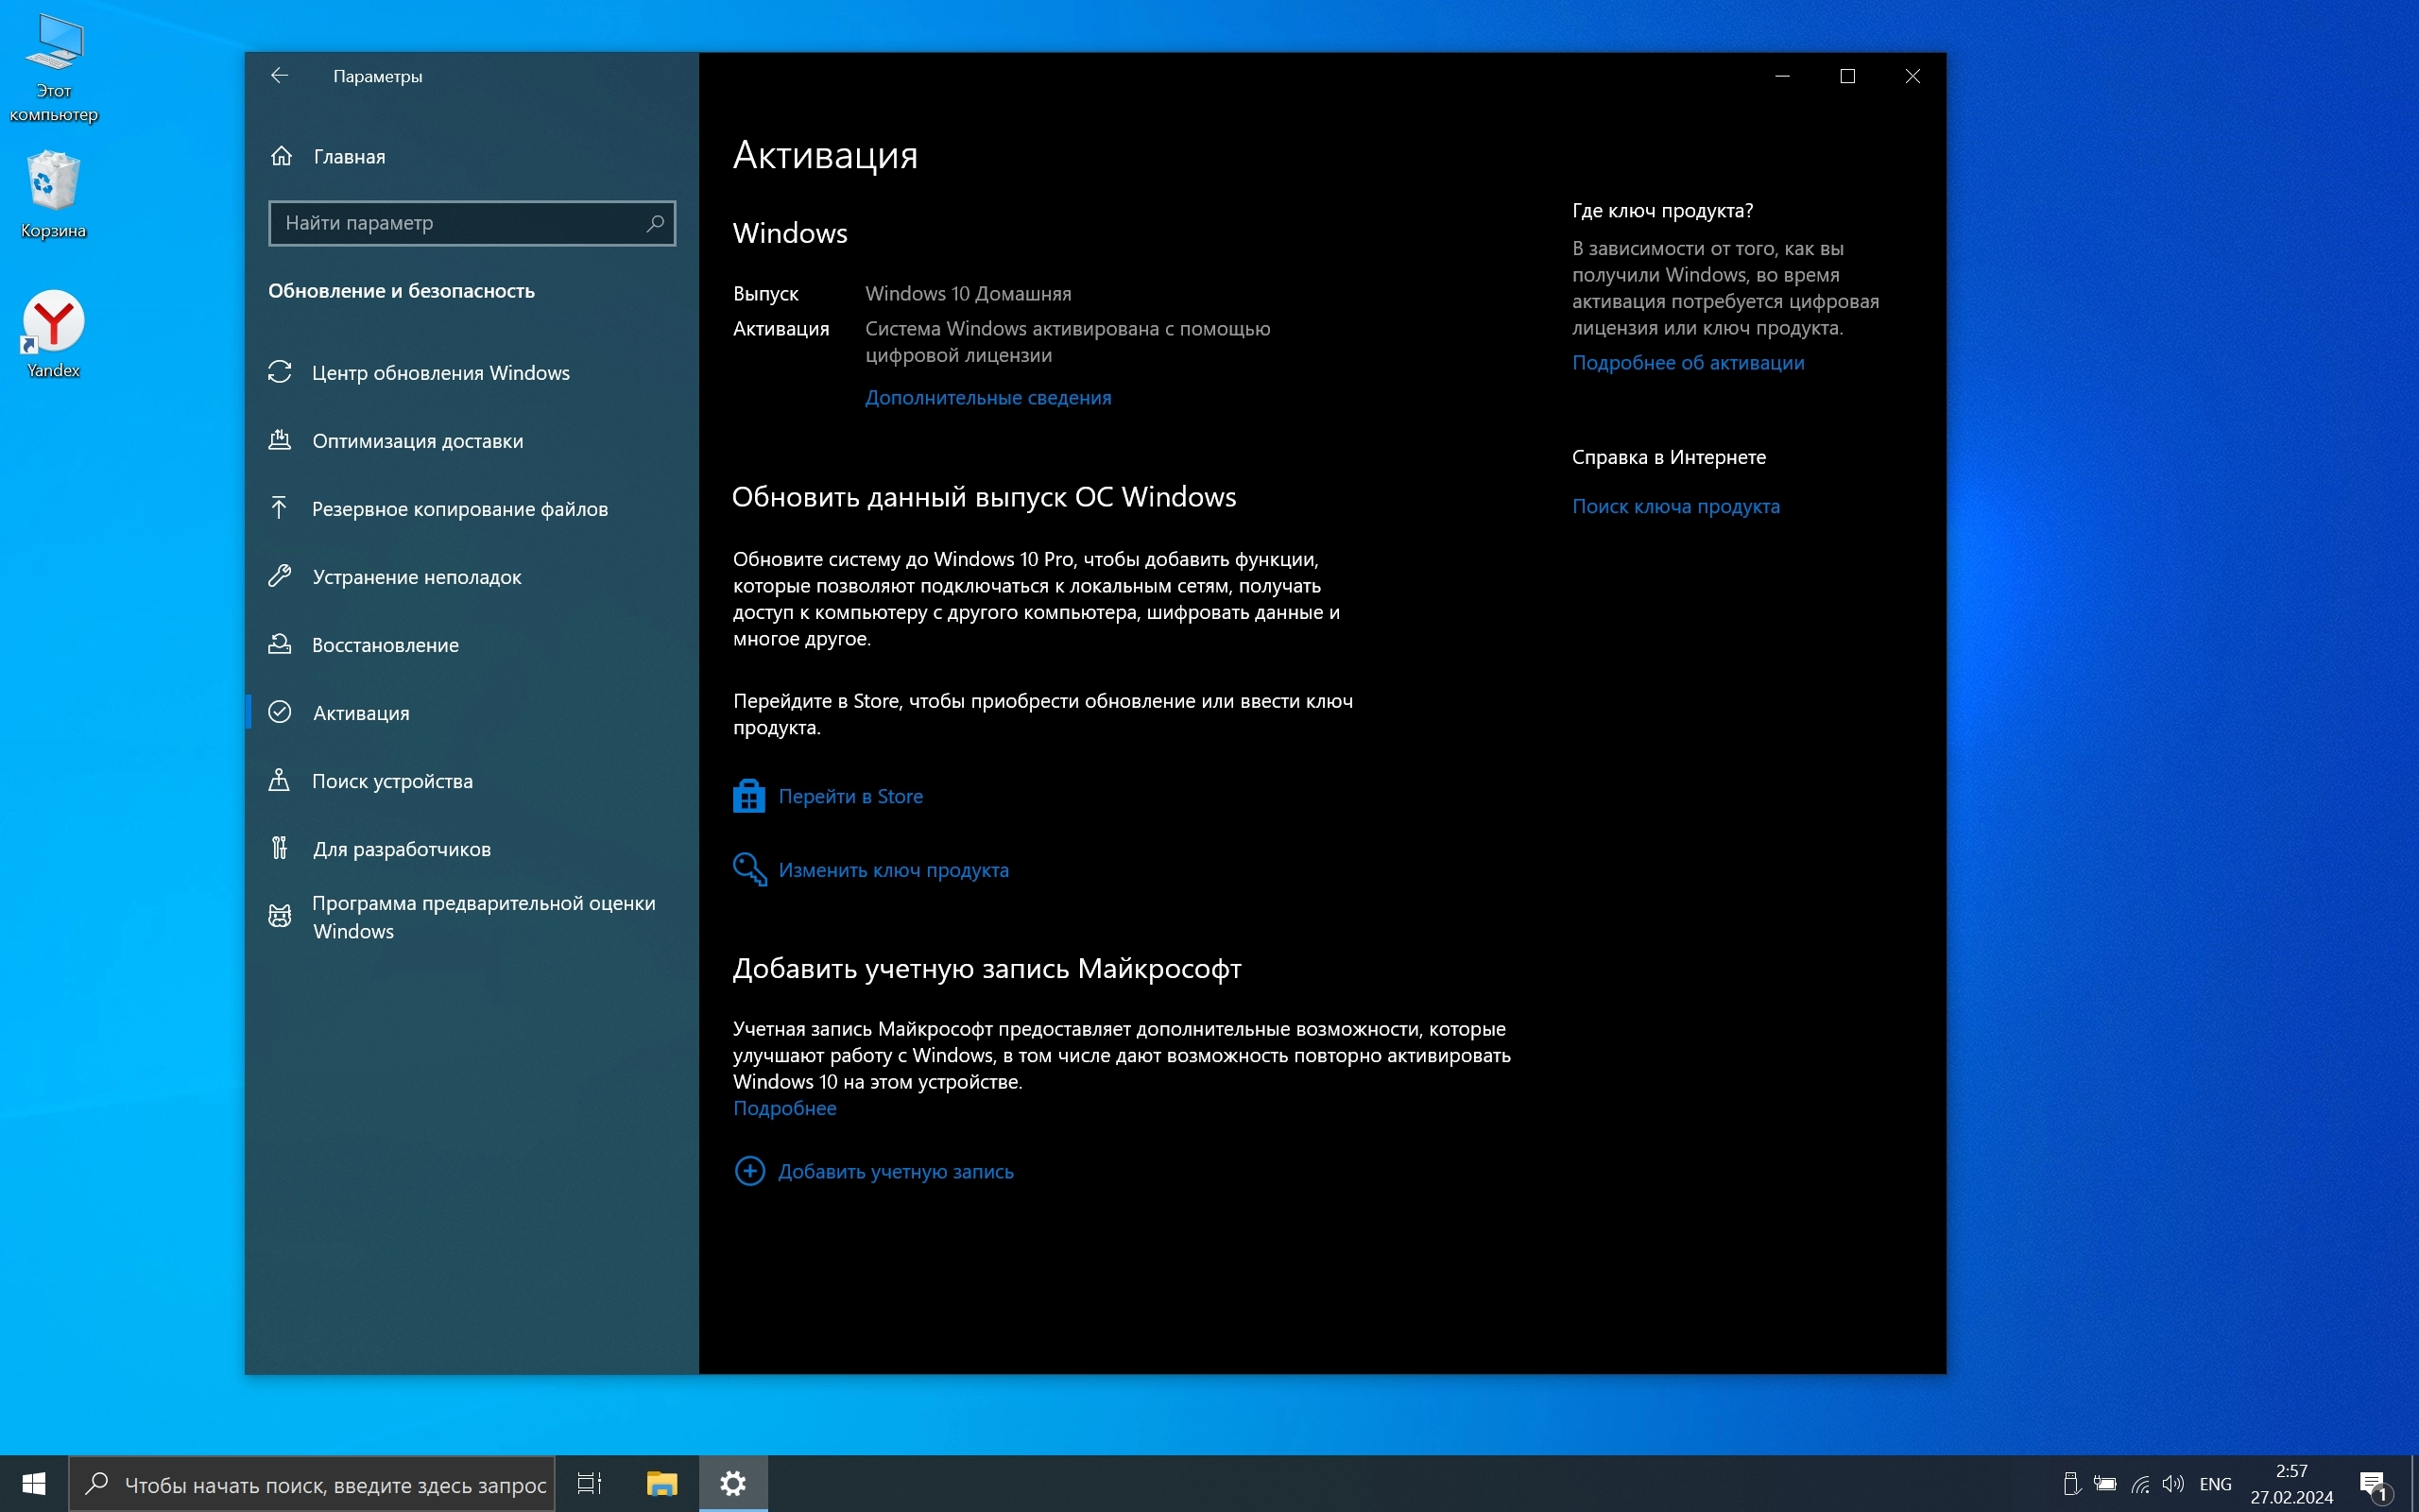Click Дополнительные сведения link

pyautogui.click(x=987, y=398)
